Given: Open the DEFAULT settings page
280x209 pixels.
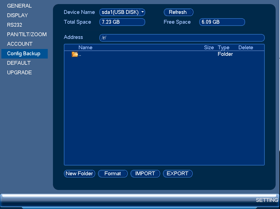Looking at the screenshot, I should tap(19, 63).
